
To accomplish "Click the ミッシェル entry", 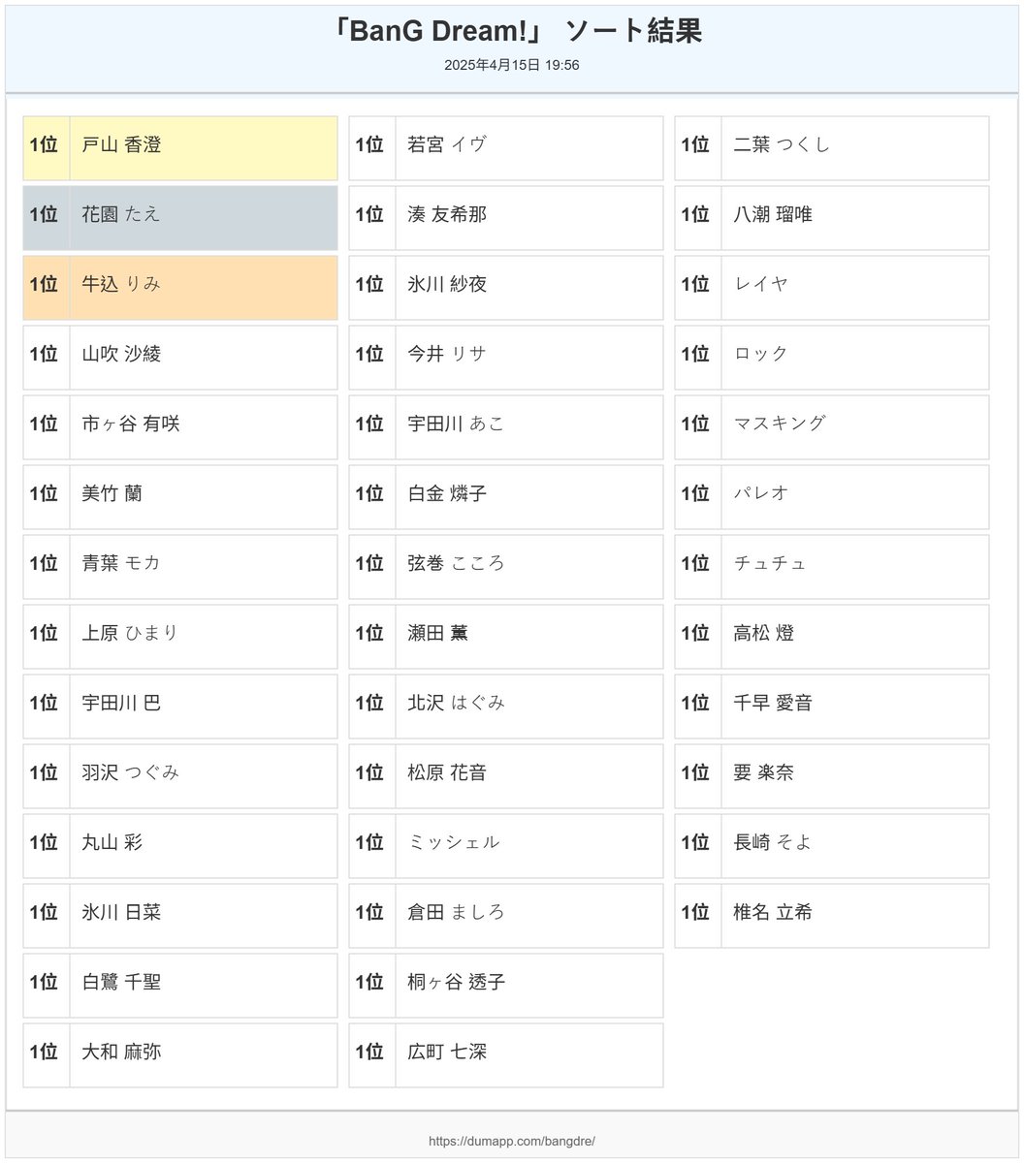I will 506,846.
